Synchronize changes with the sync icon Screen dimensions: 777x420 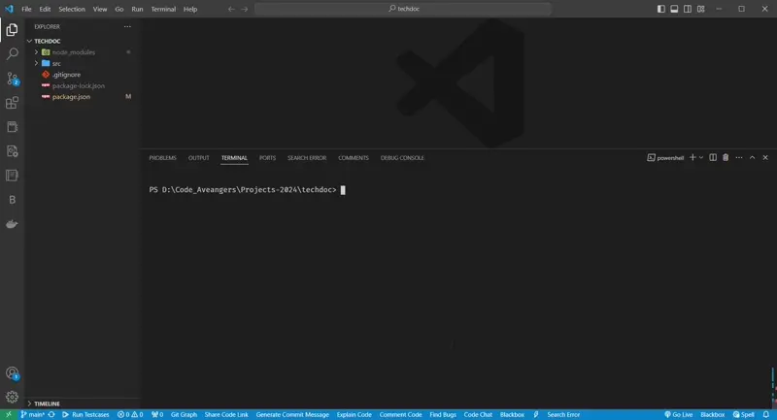point(51,414)
